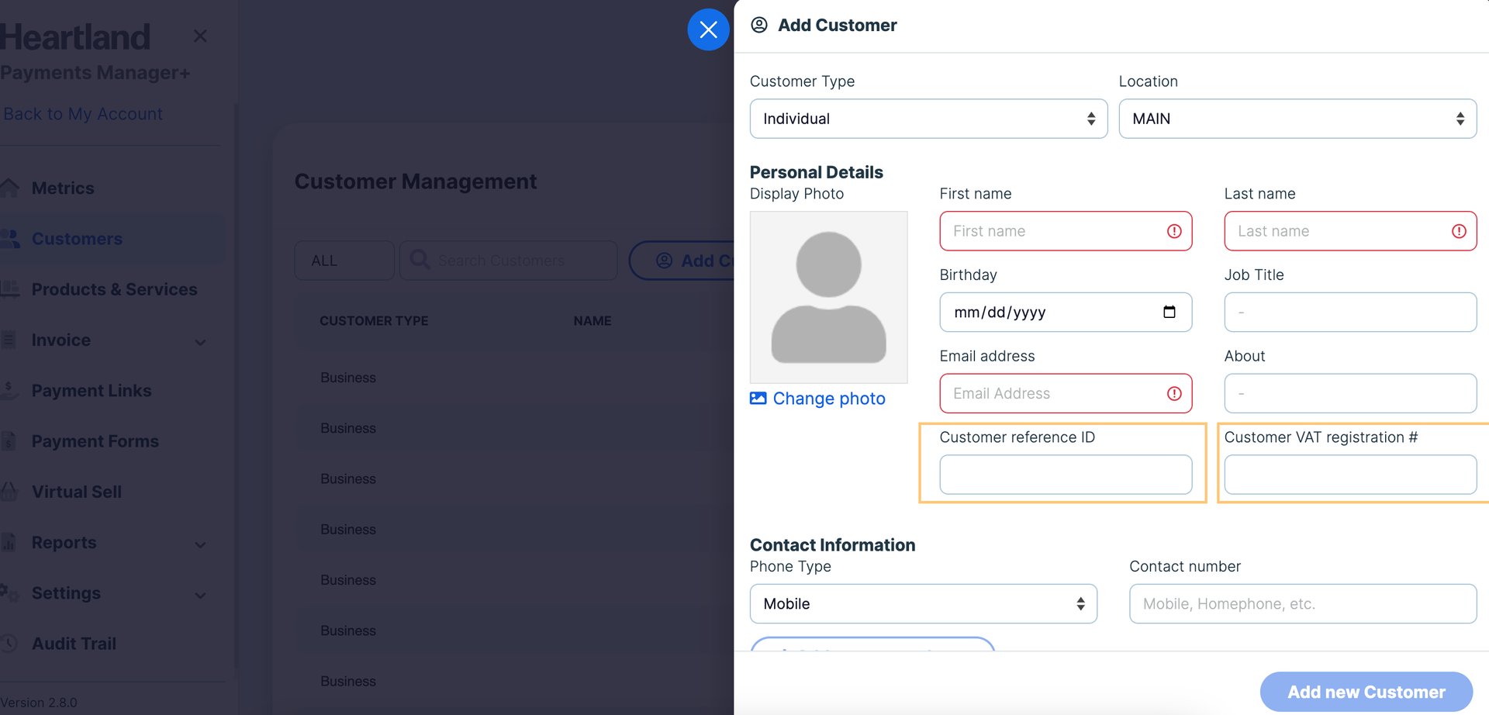Click the Metrics home icon in sidebar
Viewport: 1489px width, 715px height.
pos(9,188)
